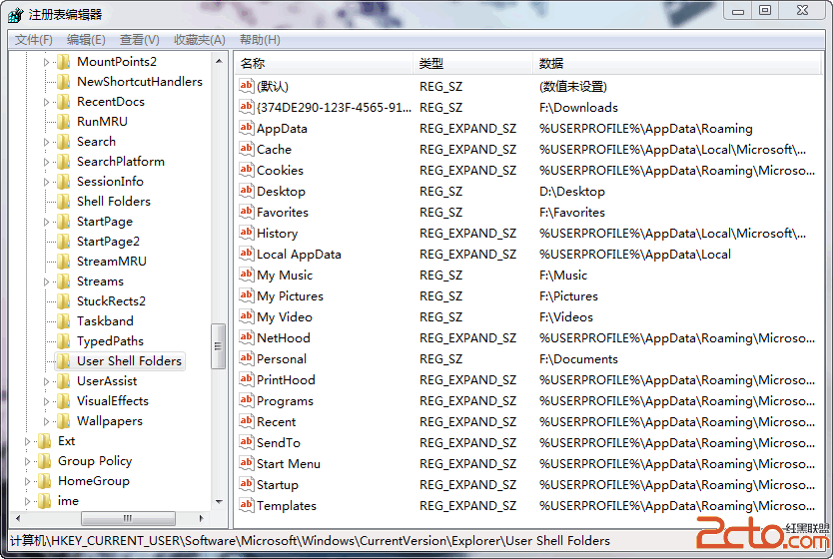This screenshot has width=833, height=559.
Task: Click the string icon of (默认) value
Action: 246,86
